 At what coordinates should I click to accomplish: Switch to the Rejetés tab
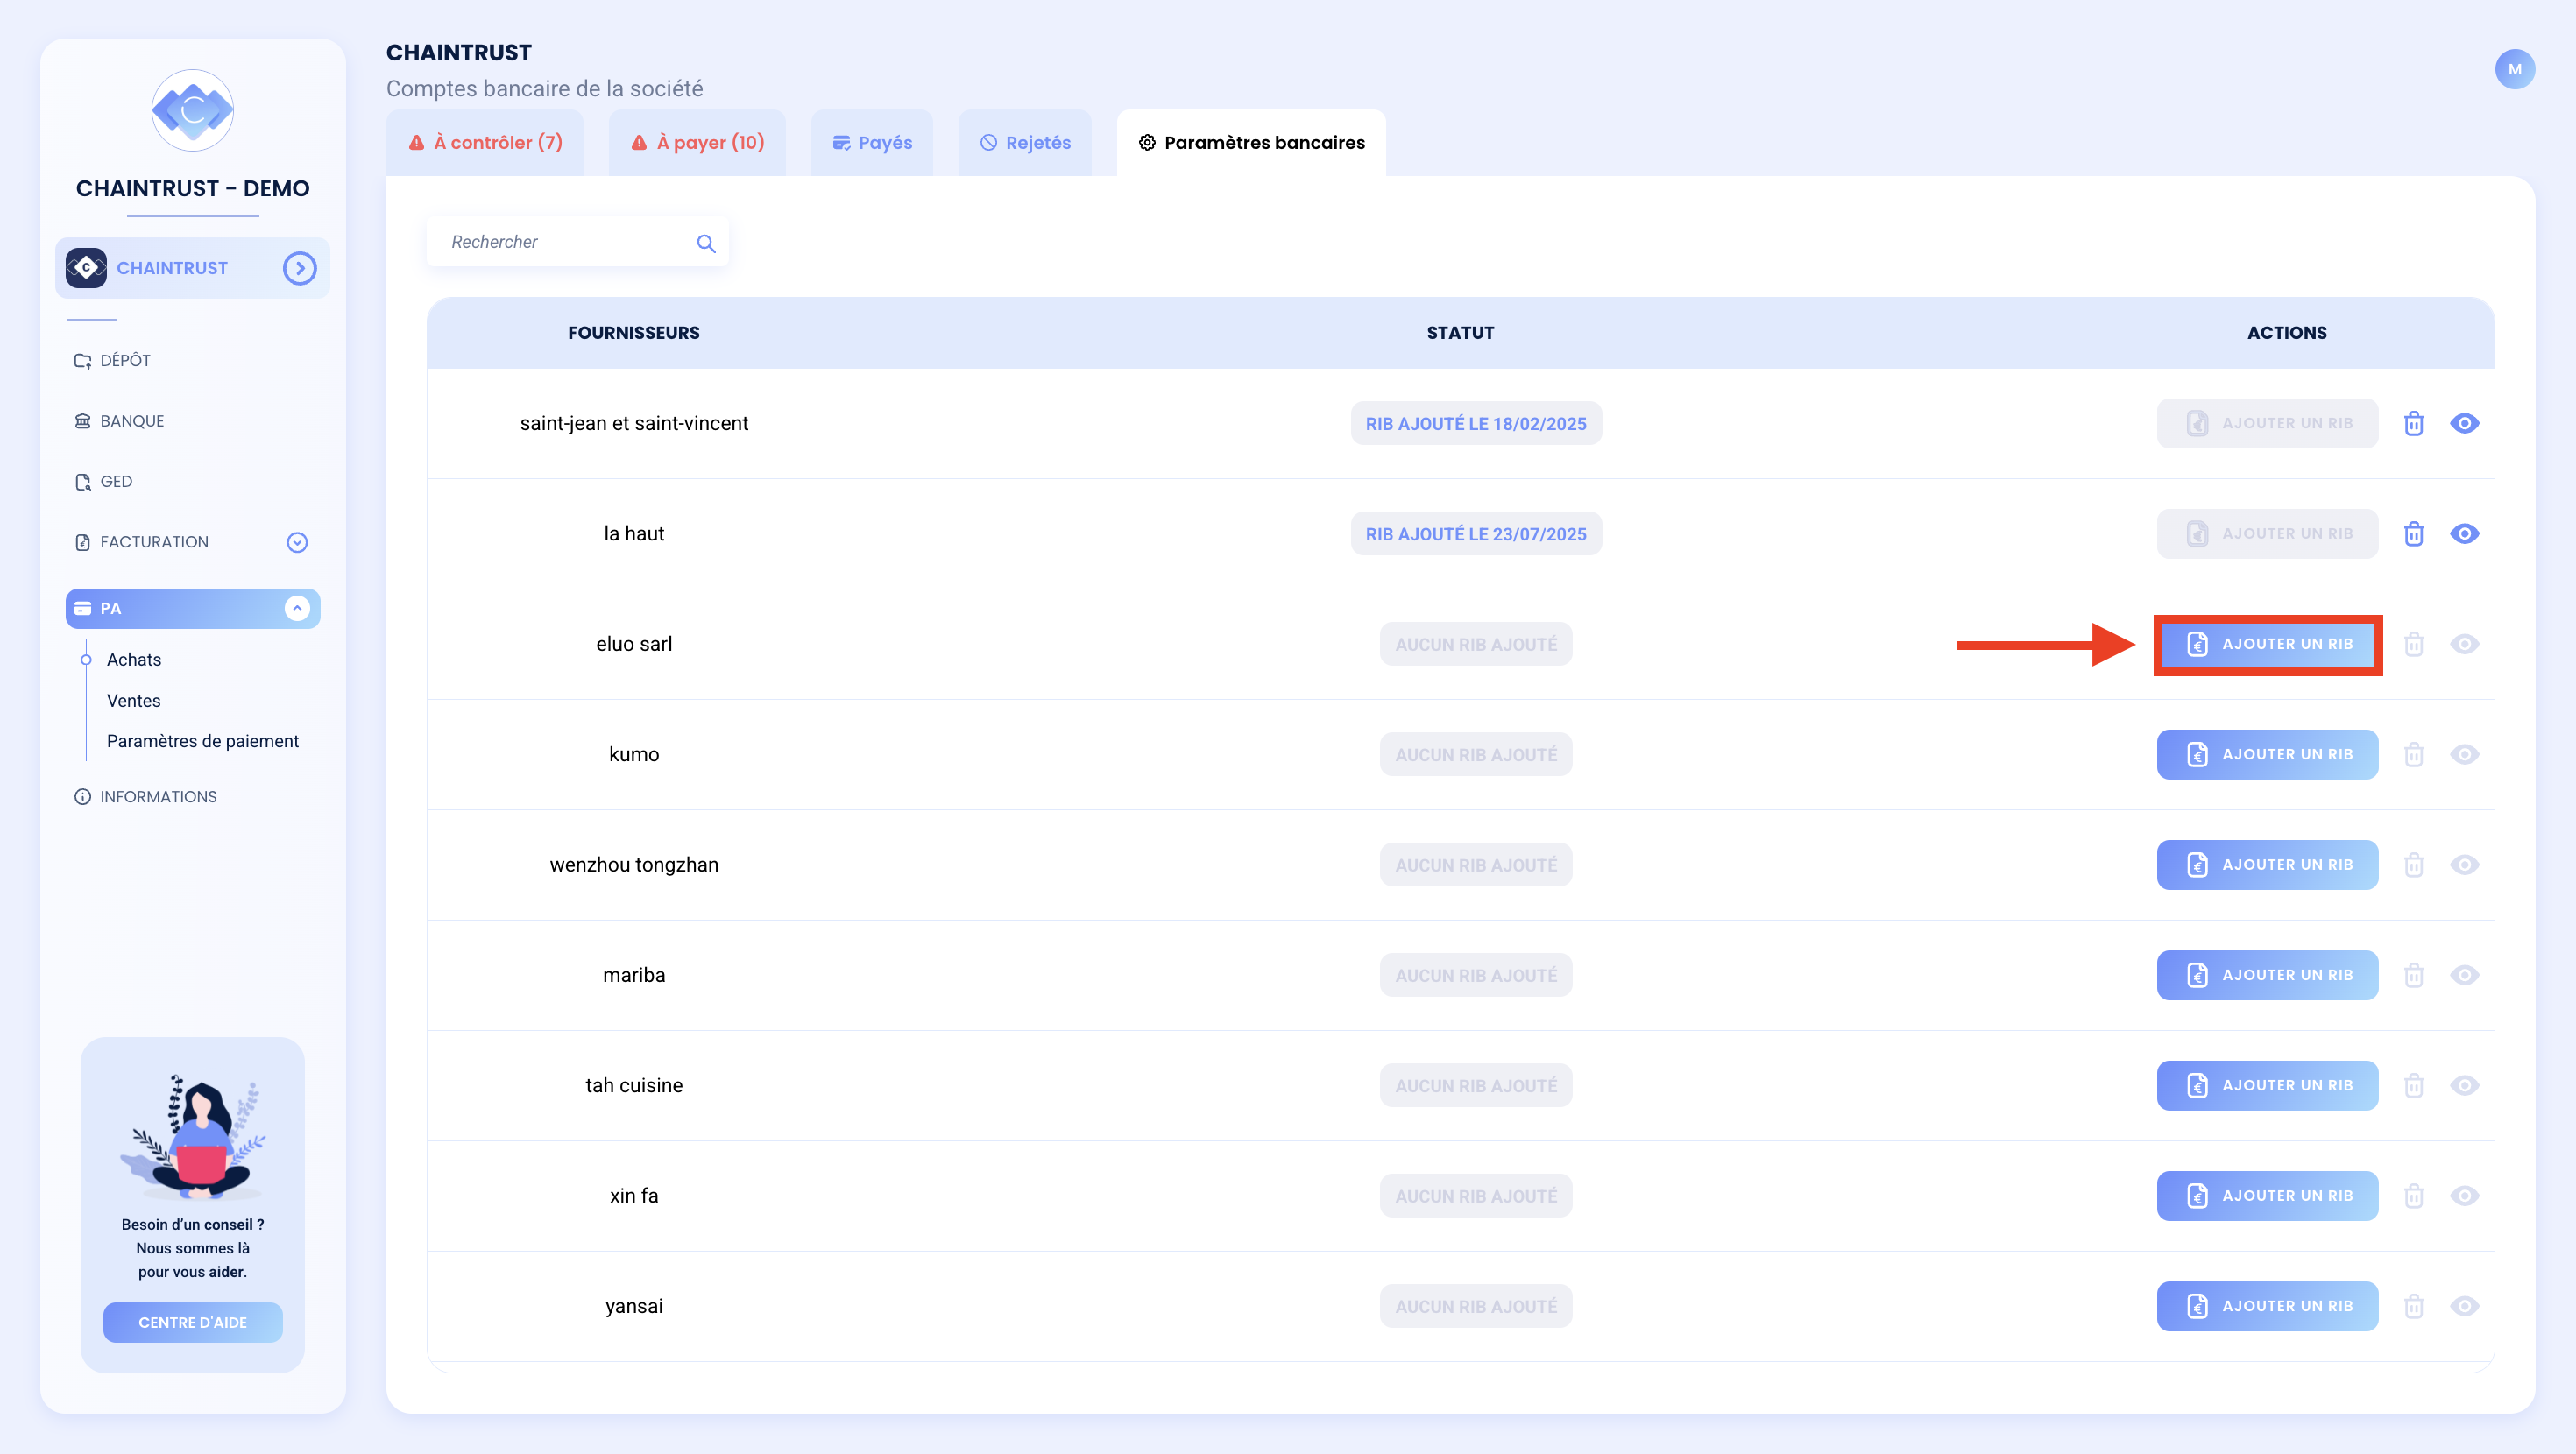pos(1025,143)
